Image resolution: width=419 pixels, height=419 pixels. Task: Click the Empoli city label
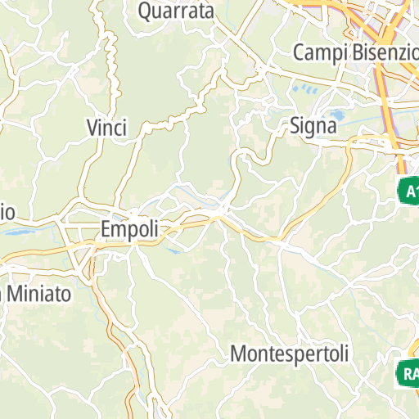pos(129,229)
